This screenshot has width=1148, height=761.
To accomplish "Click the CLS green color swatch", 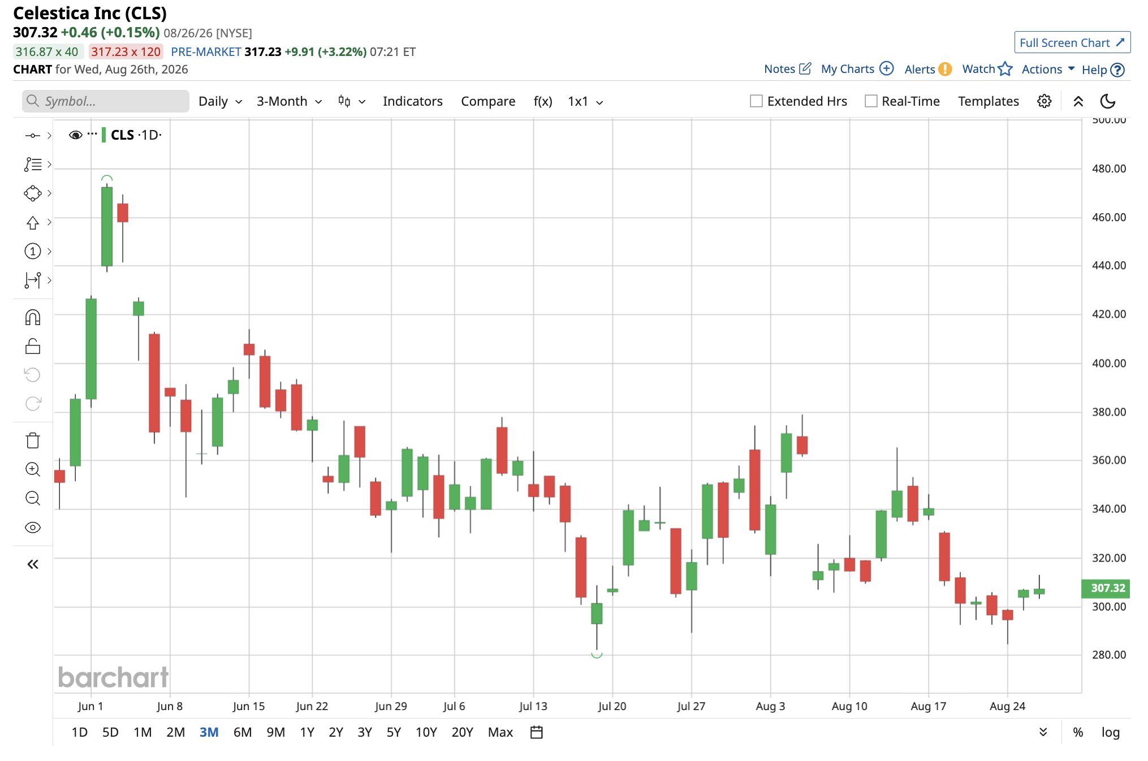I will (104, 135).
